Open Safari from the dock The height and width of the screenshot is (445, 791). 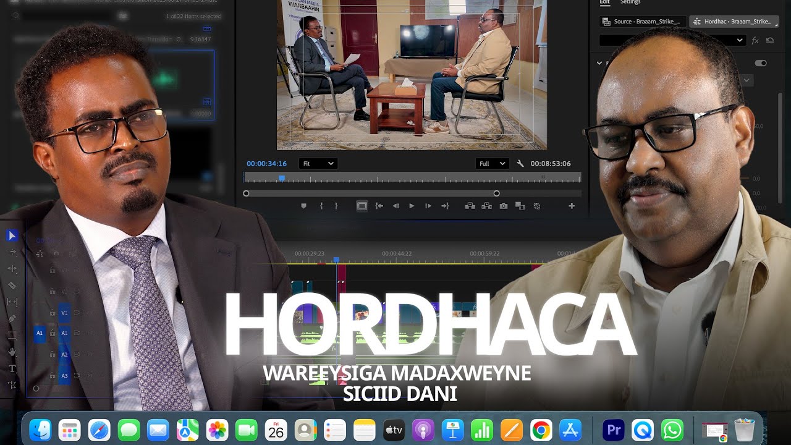(x=99, y=430)
